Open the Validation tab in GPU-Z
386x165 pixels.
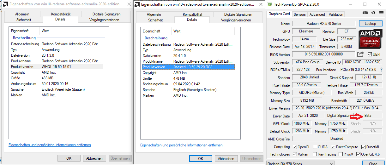(336, 14)
